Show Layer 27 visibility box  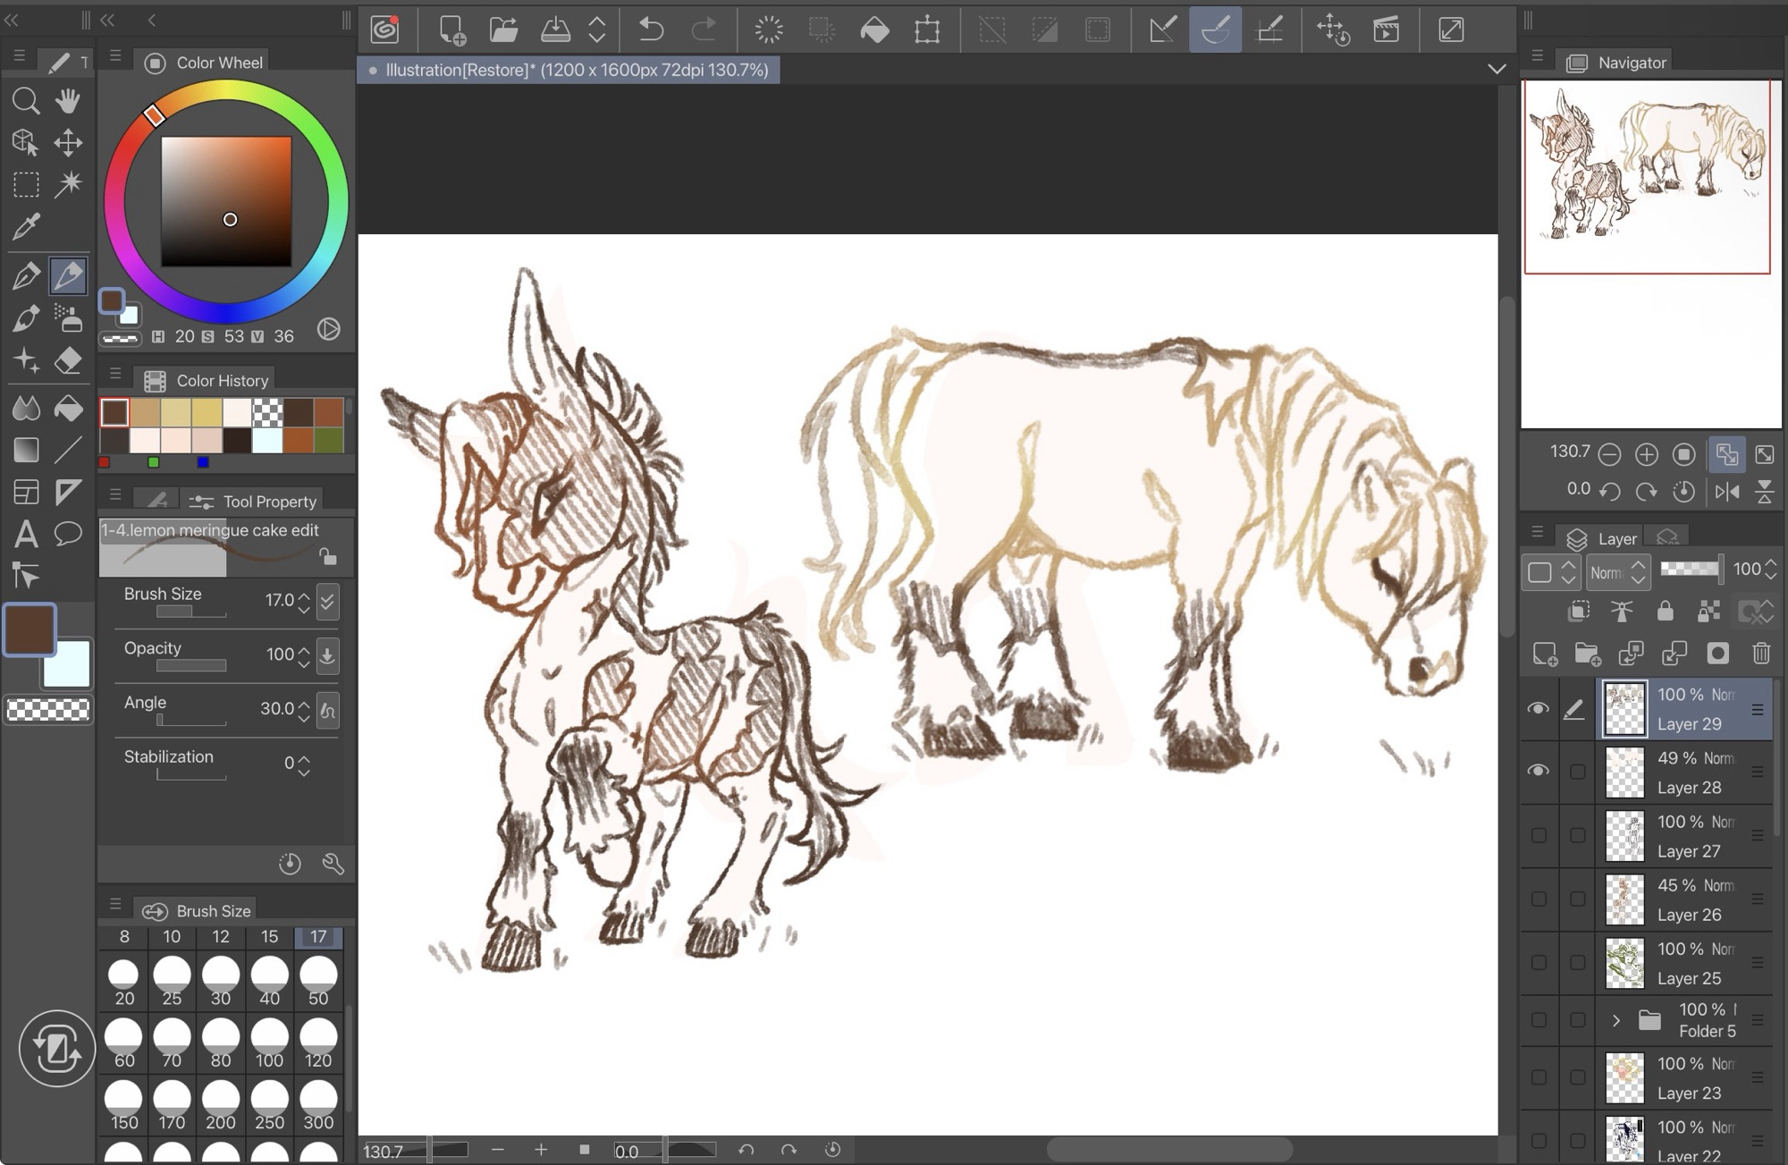[x=1538, y=835]
